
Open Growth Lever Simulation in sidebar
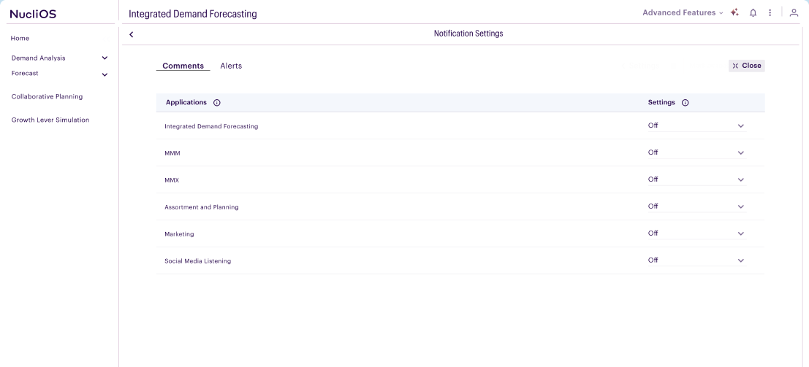(x=50, y=120)
